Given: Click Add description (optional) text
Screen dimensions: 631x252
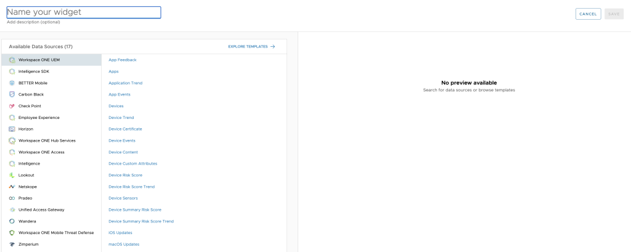Looking at the screenshot, I should click(33, 22).
